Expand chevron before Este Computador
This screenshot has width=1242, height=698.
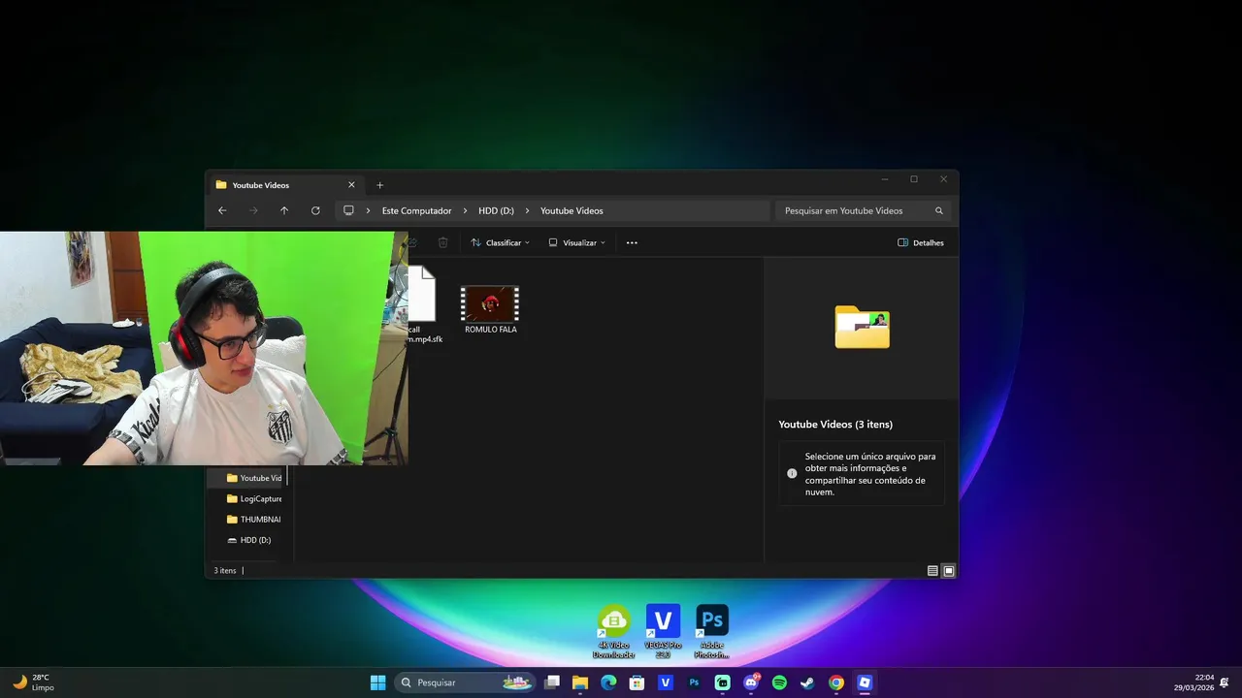coord(369,210)
